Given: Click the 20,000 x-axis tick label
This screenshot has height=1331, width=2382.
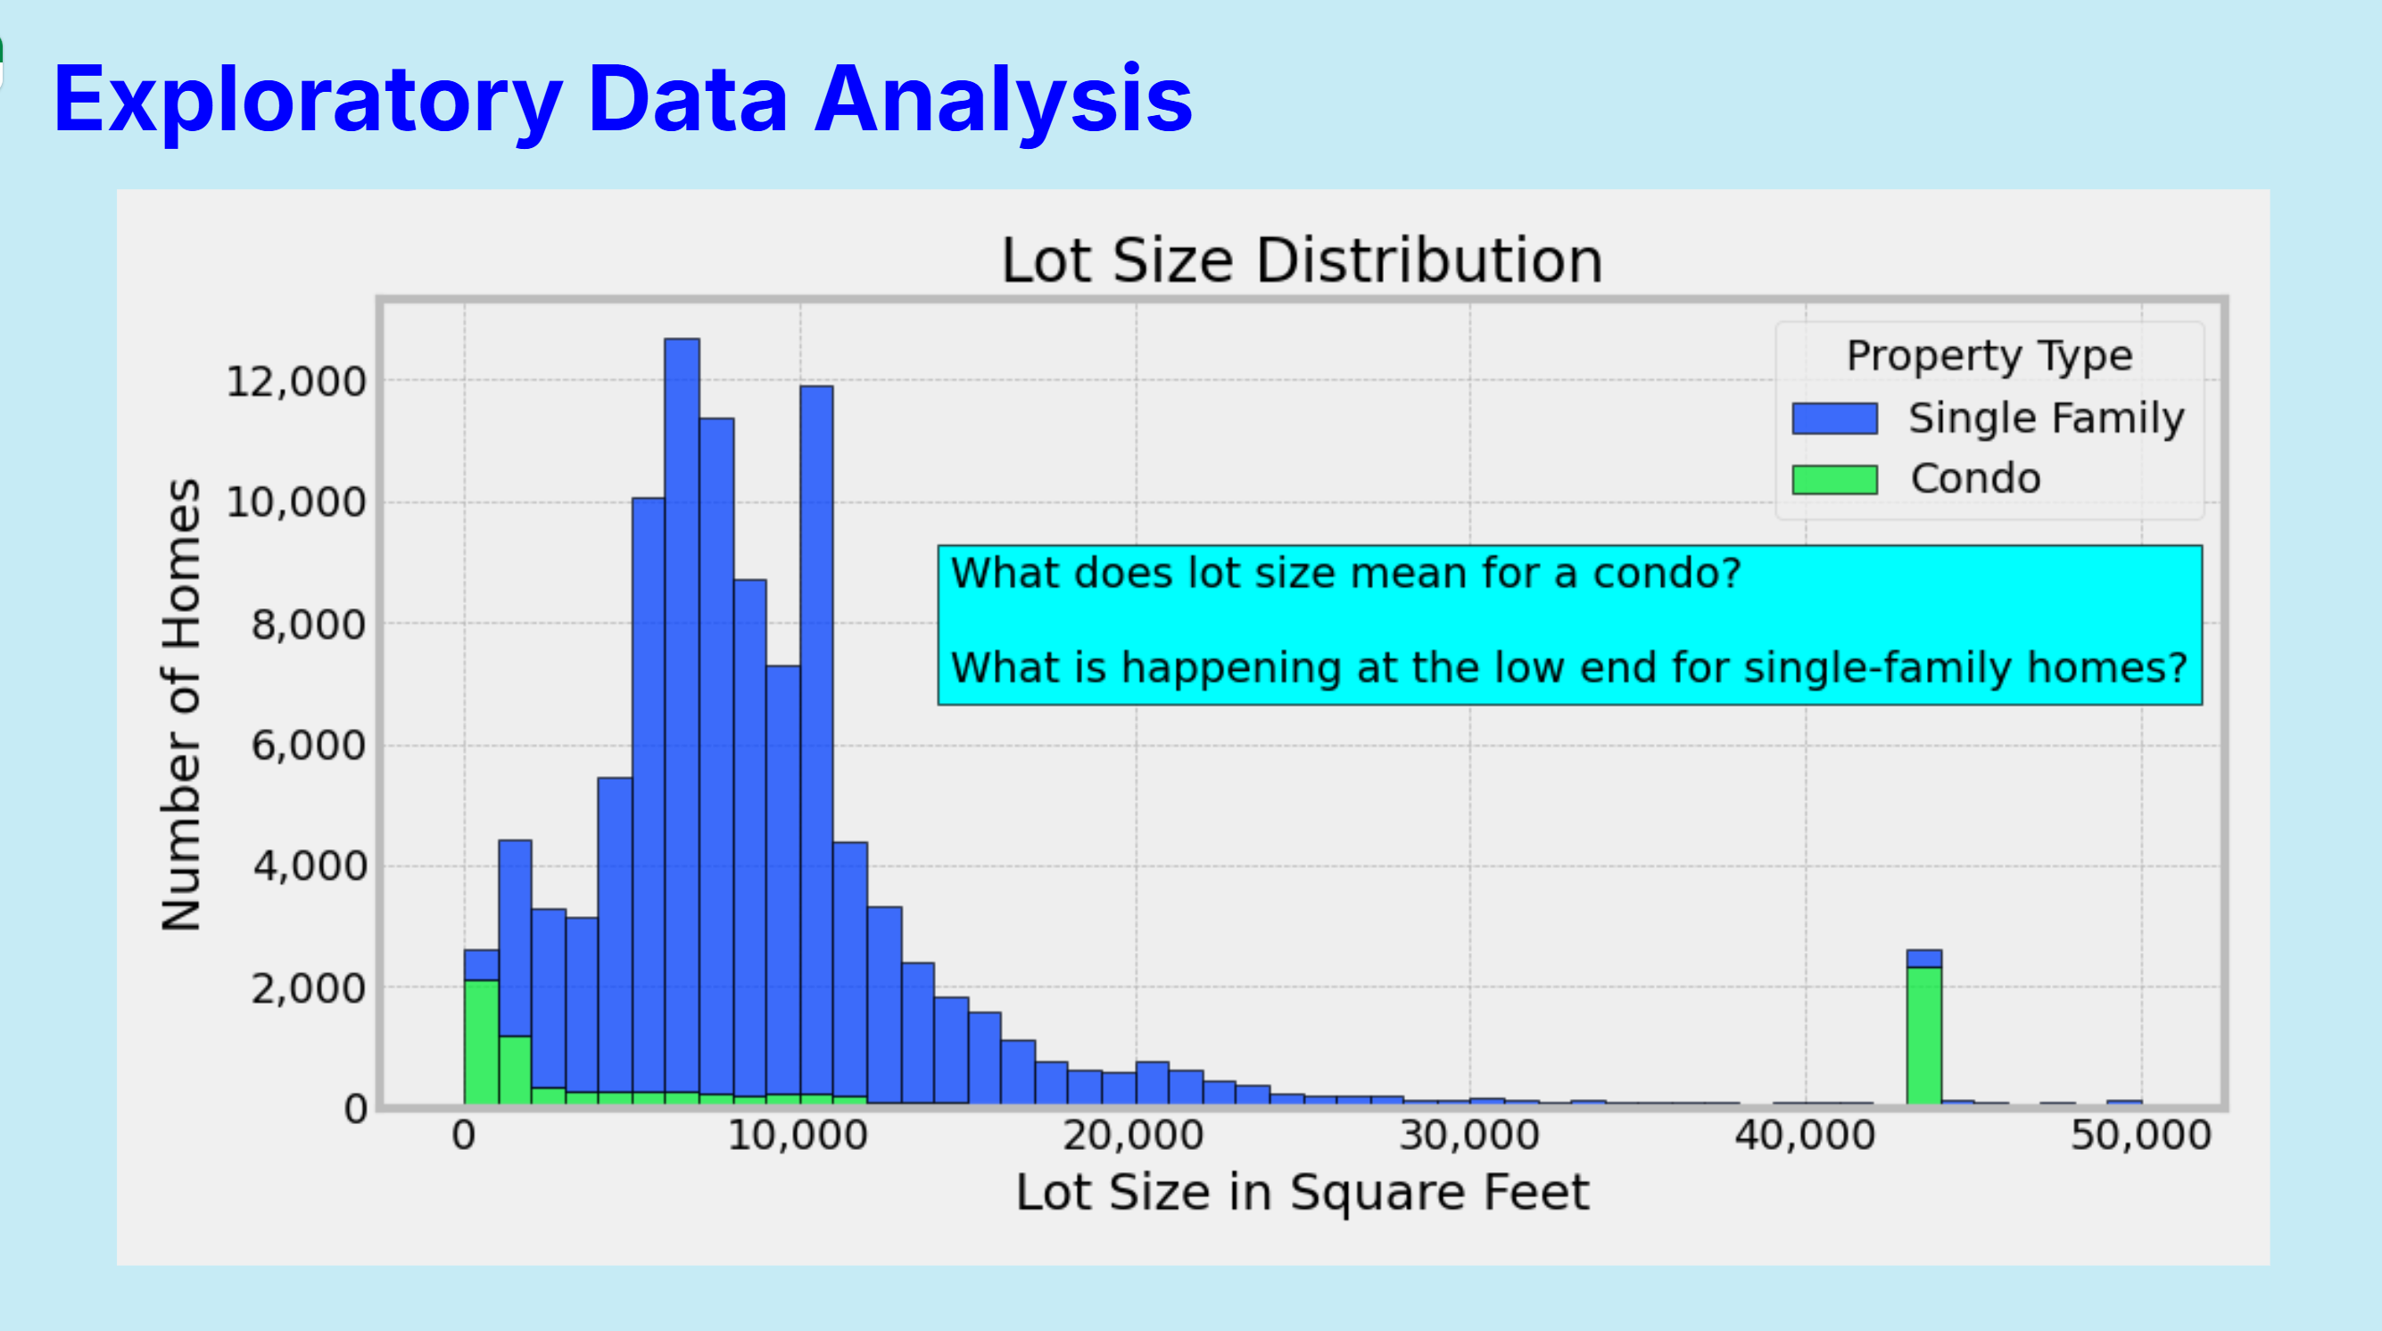Looking at the screenshot, I should (1133, 1135).
